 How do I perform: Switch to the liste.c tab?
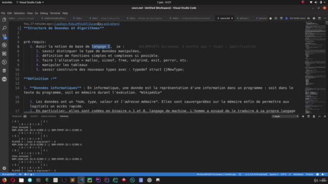[x=77, y=18]
